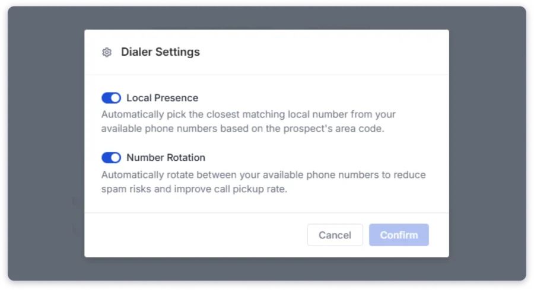This screenshot has width=534, height=290.
Task: Click the white knob of Local Presence switch
Action: coord(116,98)
